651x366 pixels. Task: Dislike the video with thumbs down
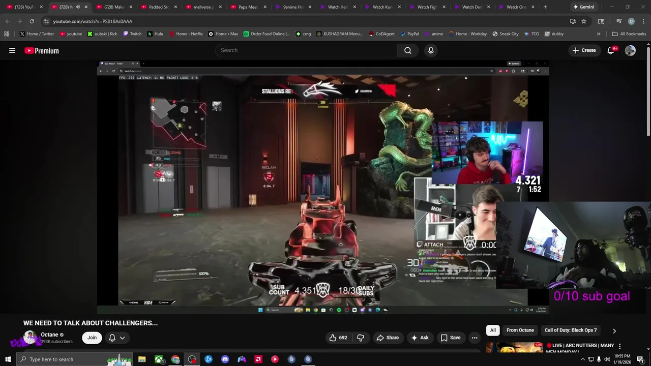coord(361,338)
